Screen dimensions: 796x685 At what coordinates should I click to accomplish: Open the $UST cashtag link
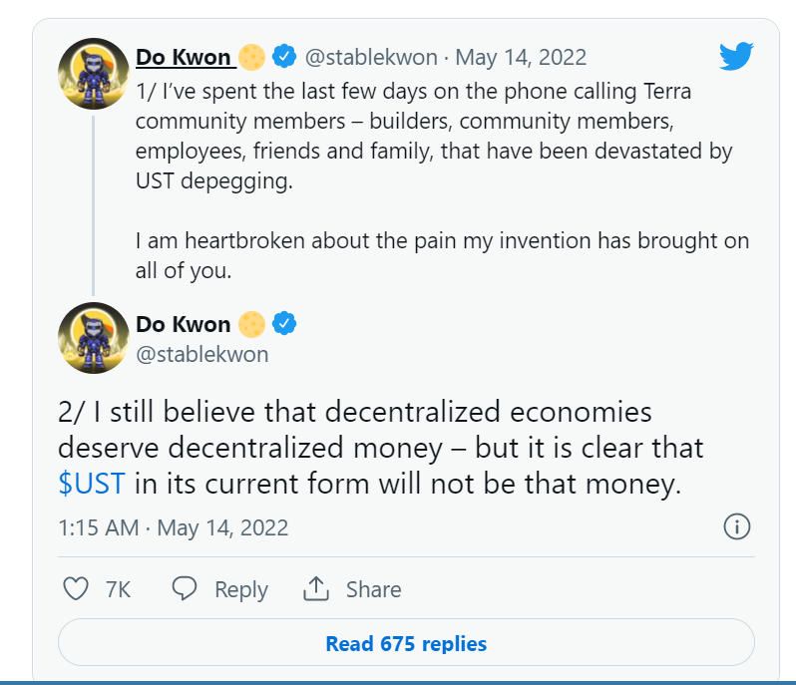[x=92, y=483]
